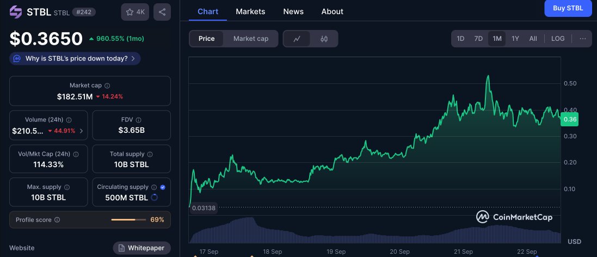Open the Markets tab
597x257 pixels.
tap(250, 11)
